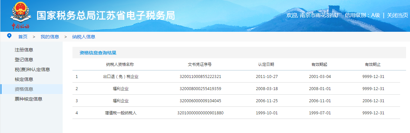410x133 pixels.
Task: Click the 认定日期 column header
Action: pos(266,65)
